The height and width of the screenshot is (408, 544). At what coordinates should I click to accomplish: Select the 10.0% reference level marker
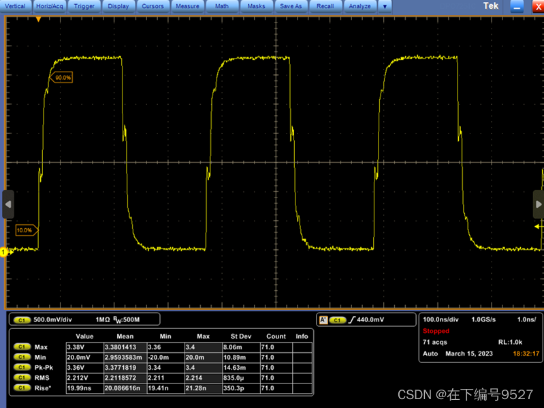coord(27,230)
